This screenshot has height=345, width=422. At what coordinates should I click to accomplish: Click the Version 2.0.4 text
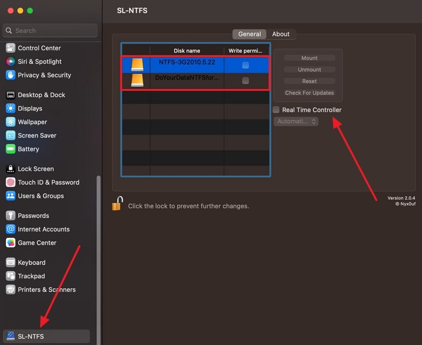(x=401, y=198)
